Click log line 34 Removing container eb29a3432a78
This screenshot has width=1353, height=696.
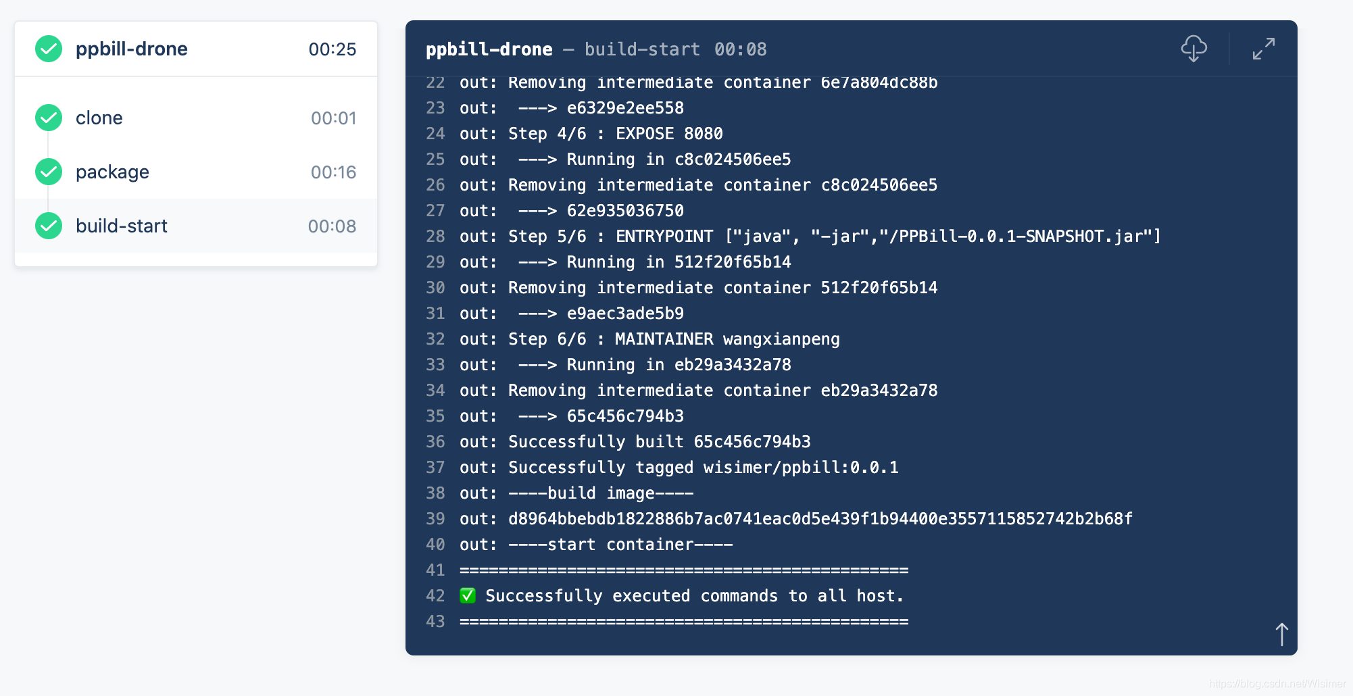point(699,391)
